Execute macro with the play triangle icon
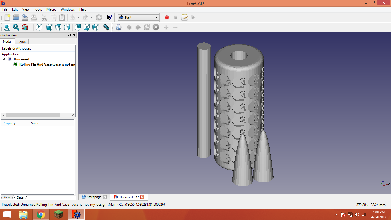This screenshot has height=220, width=391. coord(193,17)
